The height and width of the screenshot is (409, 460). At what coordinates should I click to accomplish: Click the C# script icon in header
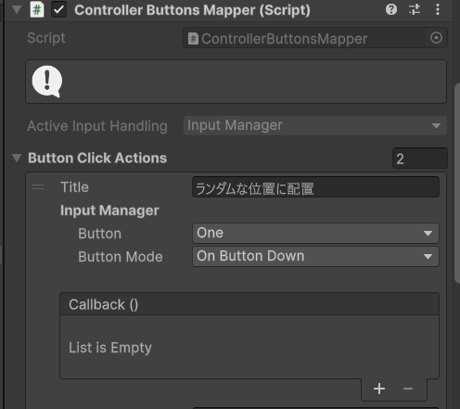(37, 9)
